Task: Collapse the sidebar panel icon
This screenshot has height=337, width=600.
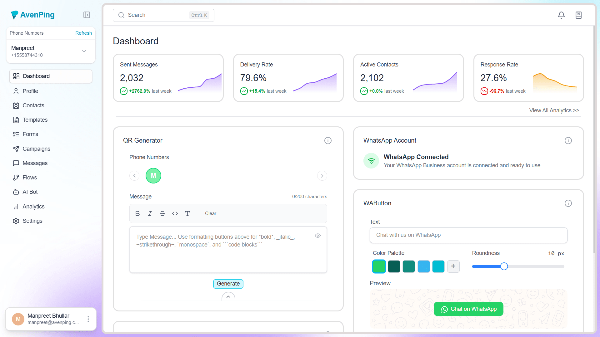Action: (87, 15)
